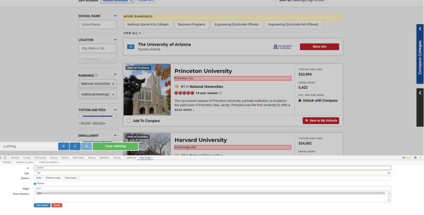Save Princeton to My Schools

[321, 121]
